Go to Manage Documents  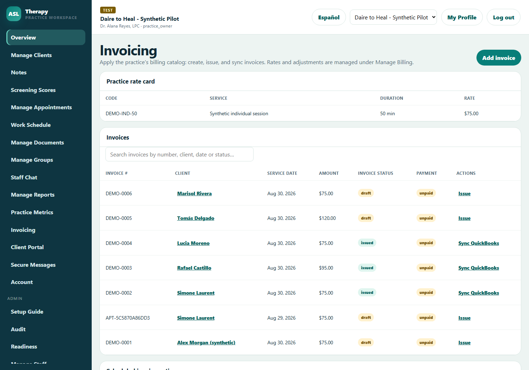[46, 142]
